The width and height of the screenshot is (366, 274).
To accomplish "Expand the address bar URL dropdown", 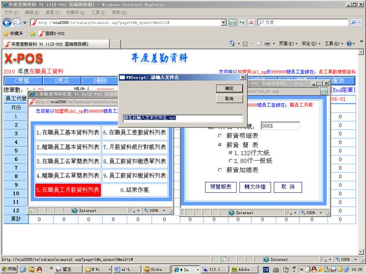I will click(x=223, y=22).
